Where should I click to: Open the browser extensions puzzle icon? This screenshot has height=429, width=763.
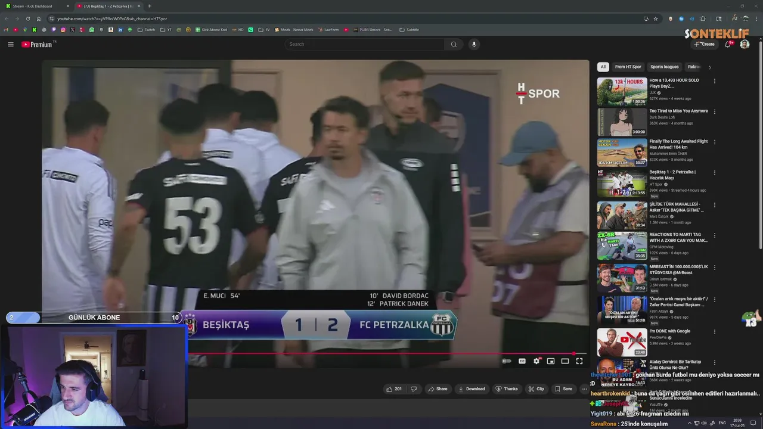[703, 18]
